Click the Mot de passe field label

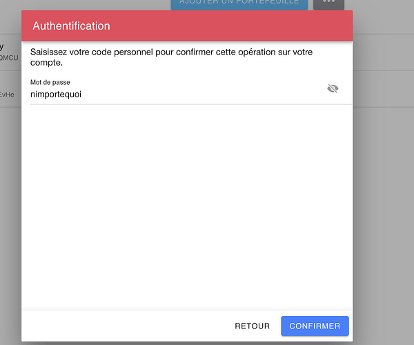[x=50, y=82]
